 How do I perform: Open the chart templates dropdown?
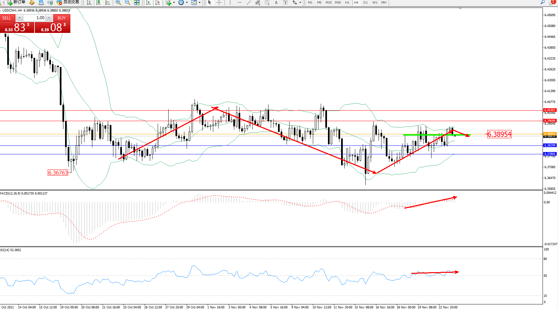coord(196,3)
